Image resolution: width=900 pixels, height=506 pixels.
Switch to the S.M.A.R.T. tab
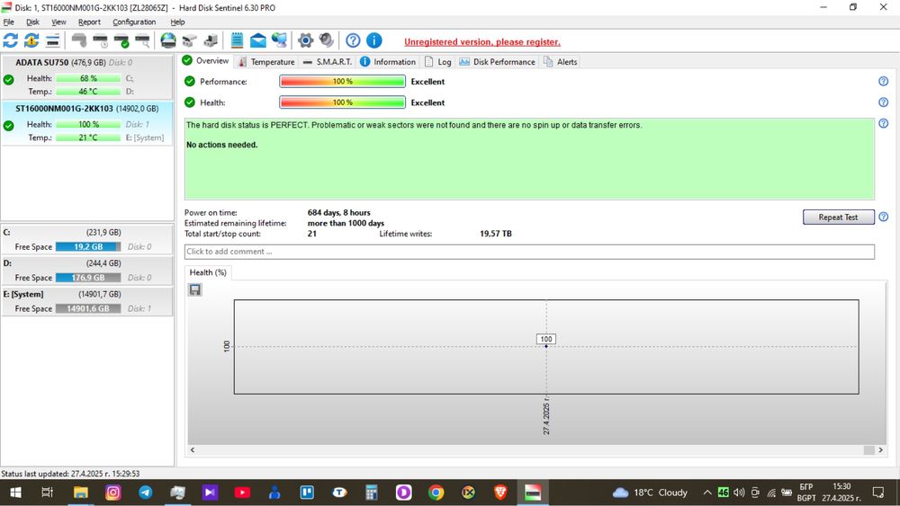[327, 62]
